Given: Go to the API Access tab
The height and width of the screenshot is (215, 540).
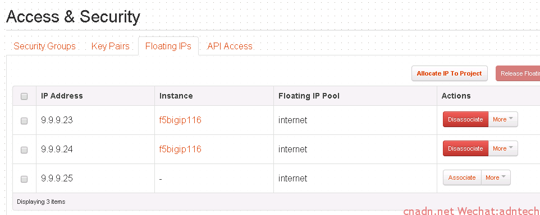Looking at the screenshot, I should tap(230, 46).
